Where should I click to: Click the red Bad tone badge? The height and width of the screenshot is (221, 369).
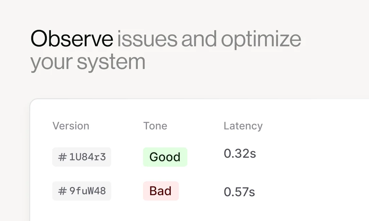pos(161,191)
